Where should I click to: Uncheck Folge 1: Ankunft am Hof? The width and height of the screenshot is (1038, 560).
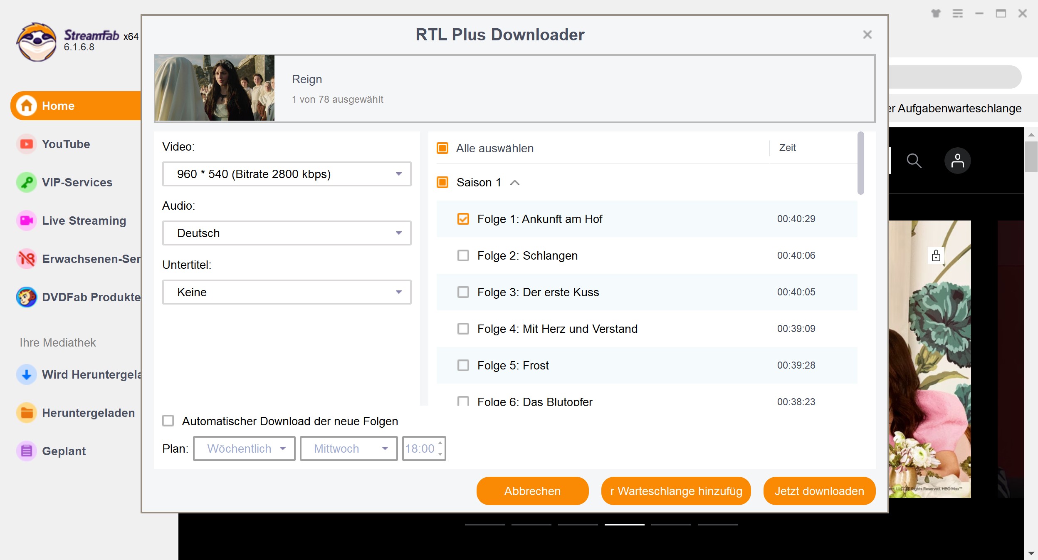pyautogui.click(x=463, y=219)
